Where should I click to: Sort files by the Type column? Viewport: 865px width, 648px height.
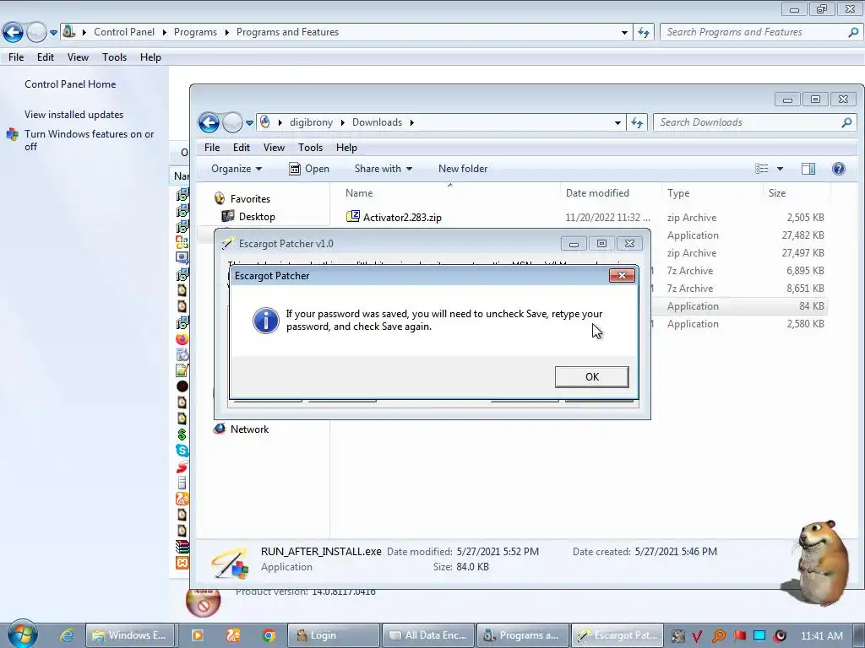coord(711,193)
